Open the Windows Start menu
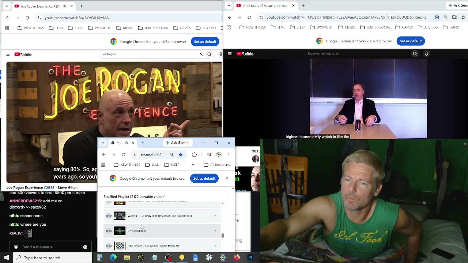This screenshot has height=263, width=468. [7, 258]
